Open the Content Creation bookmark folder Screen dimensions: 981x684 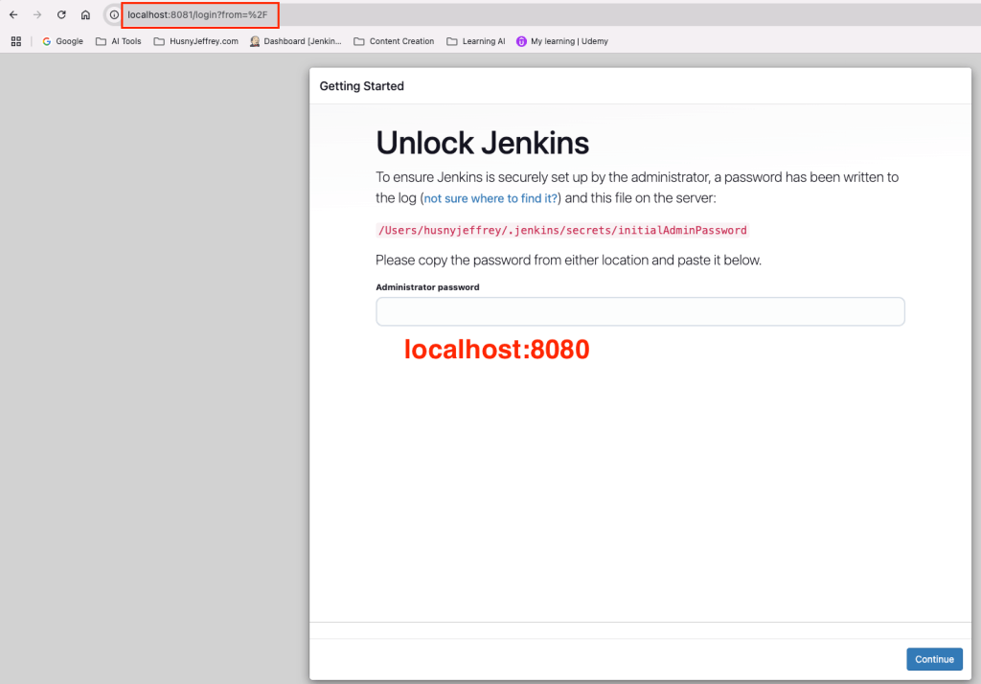click(x=394, y=41)
